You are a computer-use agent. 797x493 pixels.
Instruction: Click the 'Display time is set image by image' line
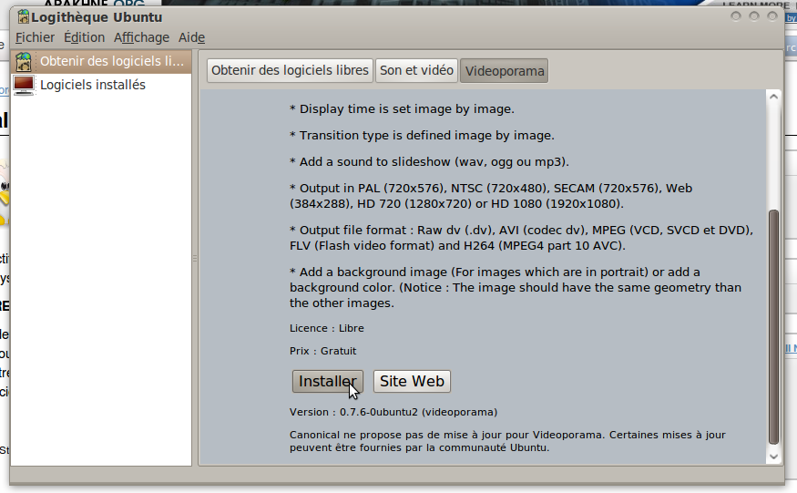pos(402,108)
